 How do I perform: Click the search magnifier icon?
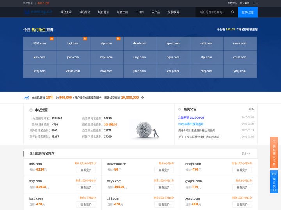[233, 12]
